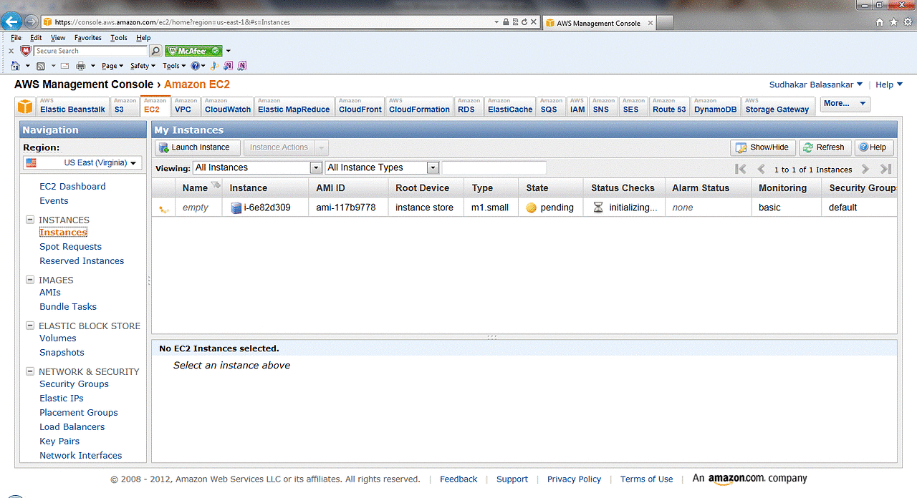The image size is (917, 498).
Task: Open the Page command bar dropdown
Action: 112,66
